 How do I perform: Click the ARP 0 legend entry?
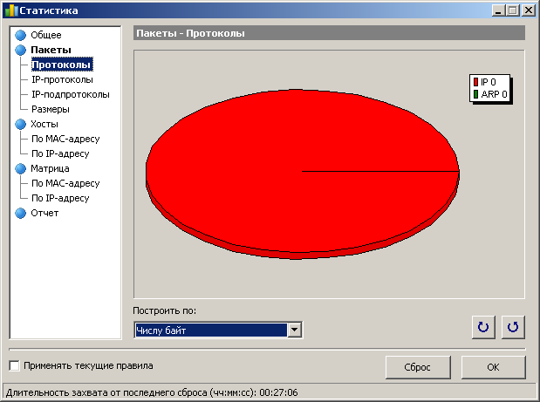coord(490,94)
